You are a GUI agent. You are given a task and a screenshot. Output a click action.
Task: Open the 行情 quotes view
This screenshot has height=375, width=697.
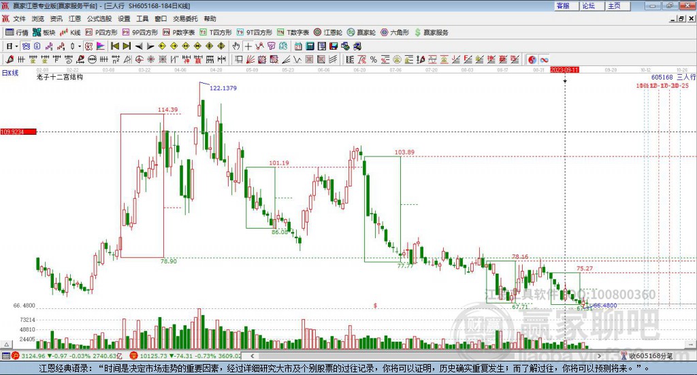pos(16,33)
